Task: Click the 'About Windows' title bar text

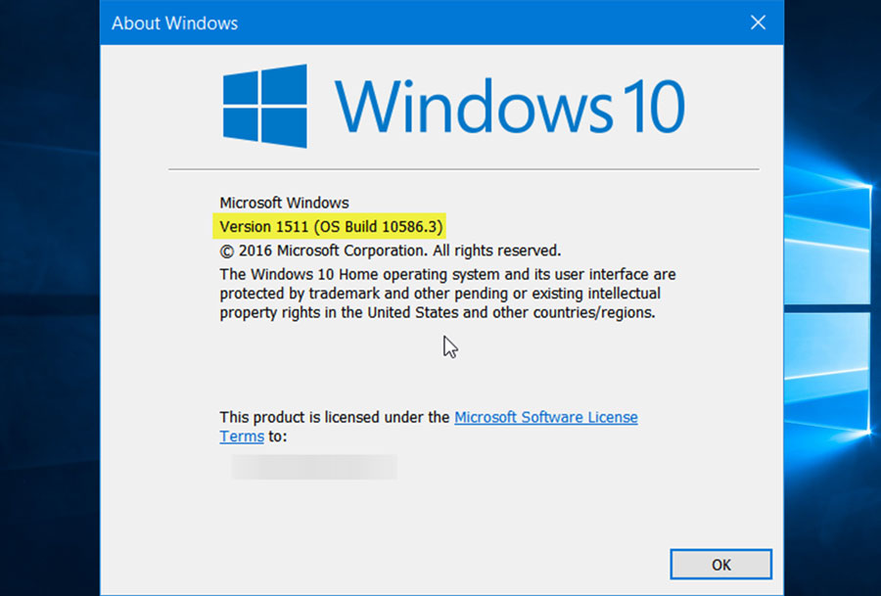Action: (175, 23)
